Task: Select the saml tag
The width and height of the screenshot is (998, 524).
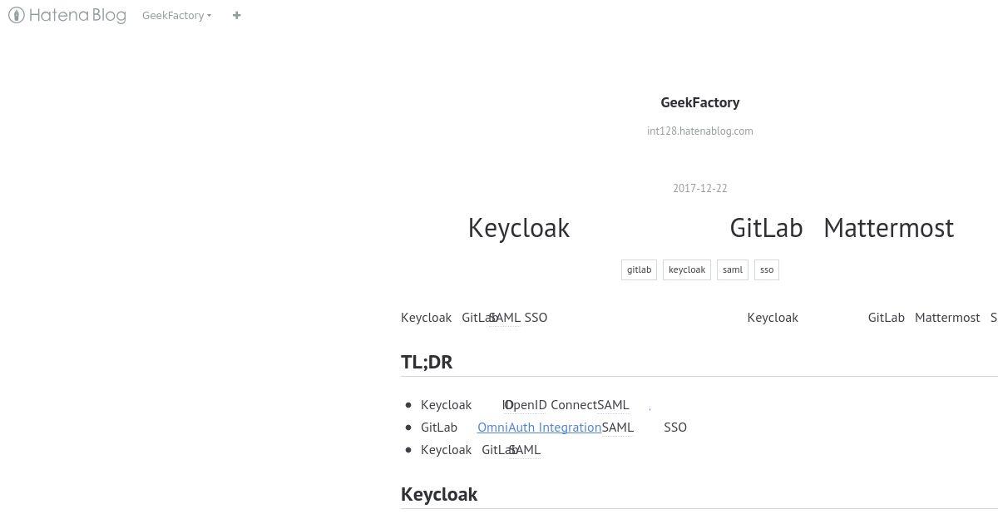Action: (733, 269)
